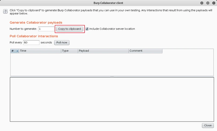Close the window using title bar X

214,3
